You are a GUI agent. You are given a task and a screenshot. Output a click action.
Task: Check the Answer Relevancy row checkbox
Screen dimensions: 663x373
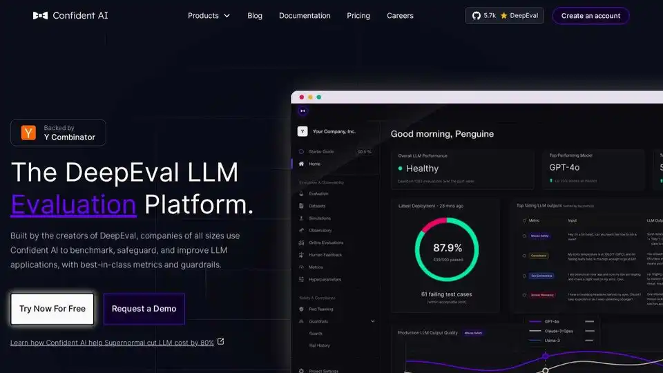[524, 295]
